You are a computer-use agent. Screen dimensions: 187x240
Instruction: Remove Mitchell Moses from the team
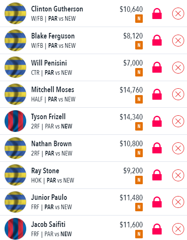[178, 94]
